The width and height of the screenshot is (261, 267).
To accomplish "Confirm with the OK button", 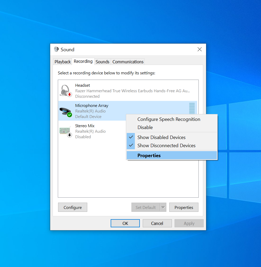I will tap(125, 223).
